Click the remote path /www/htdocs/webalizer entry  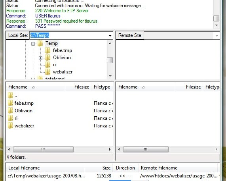click(179, 176)
